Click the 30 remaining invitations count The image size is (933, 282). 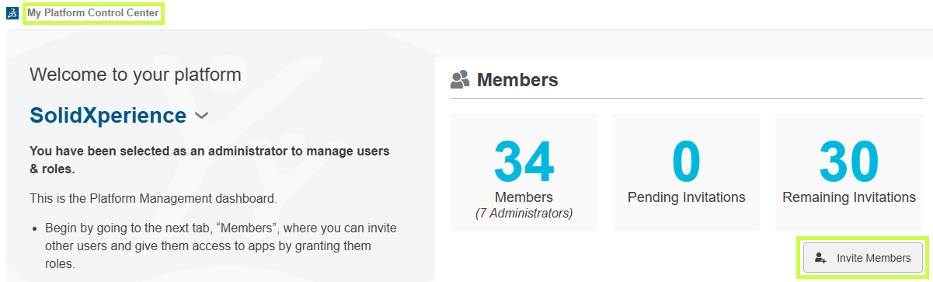(x=849, y=162)
